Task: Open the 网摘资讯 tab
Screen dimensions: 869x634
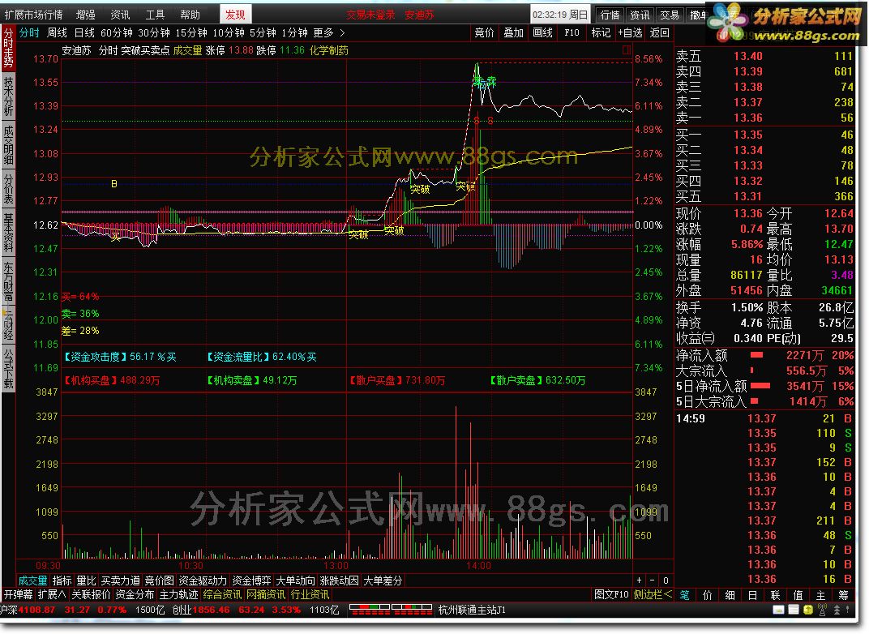Action: tap(266, 594)
